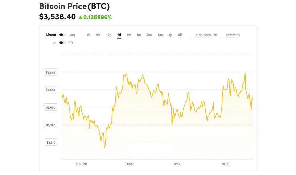
Task: Show the 1w time range
Action: tap(129, 35)
